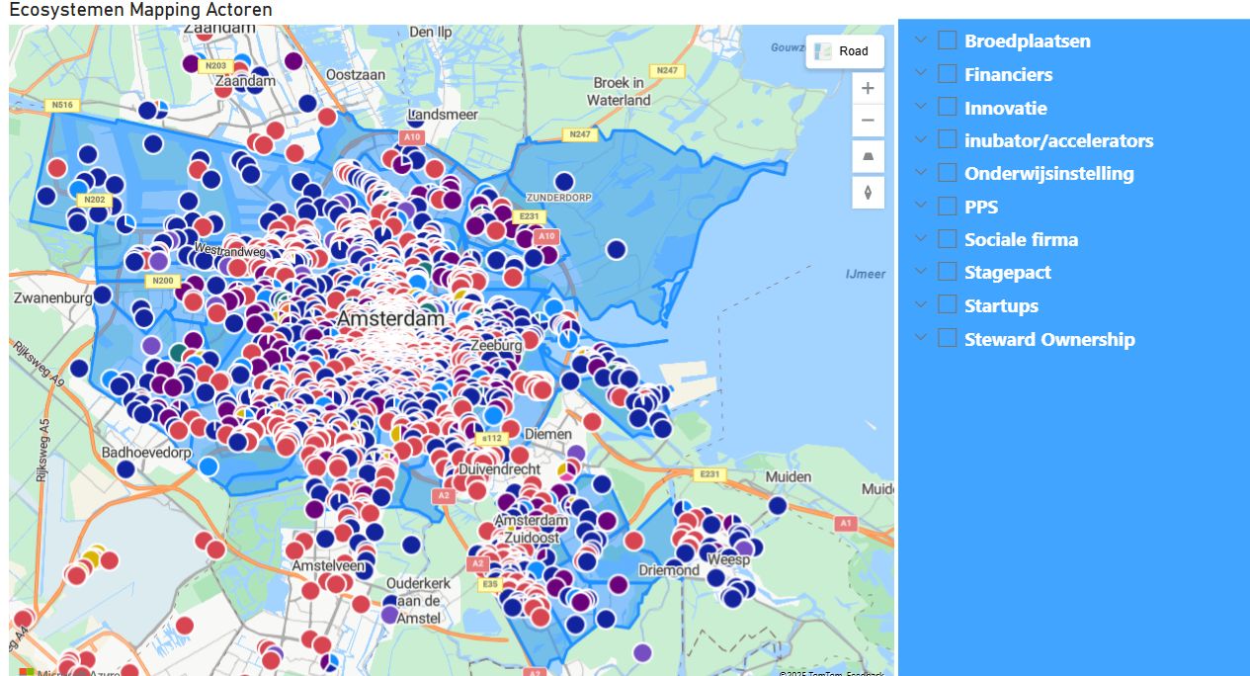Expand the Stagepact chevron
Screen dimensions: 1250x676
point(921,272)
